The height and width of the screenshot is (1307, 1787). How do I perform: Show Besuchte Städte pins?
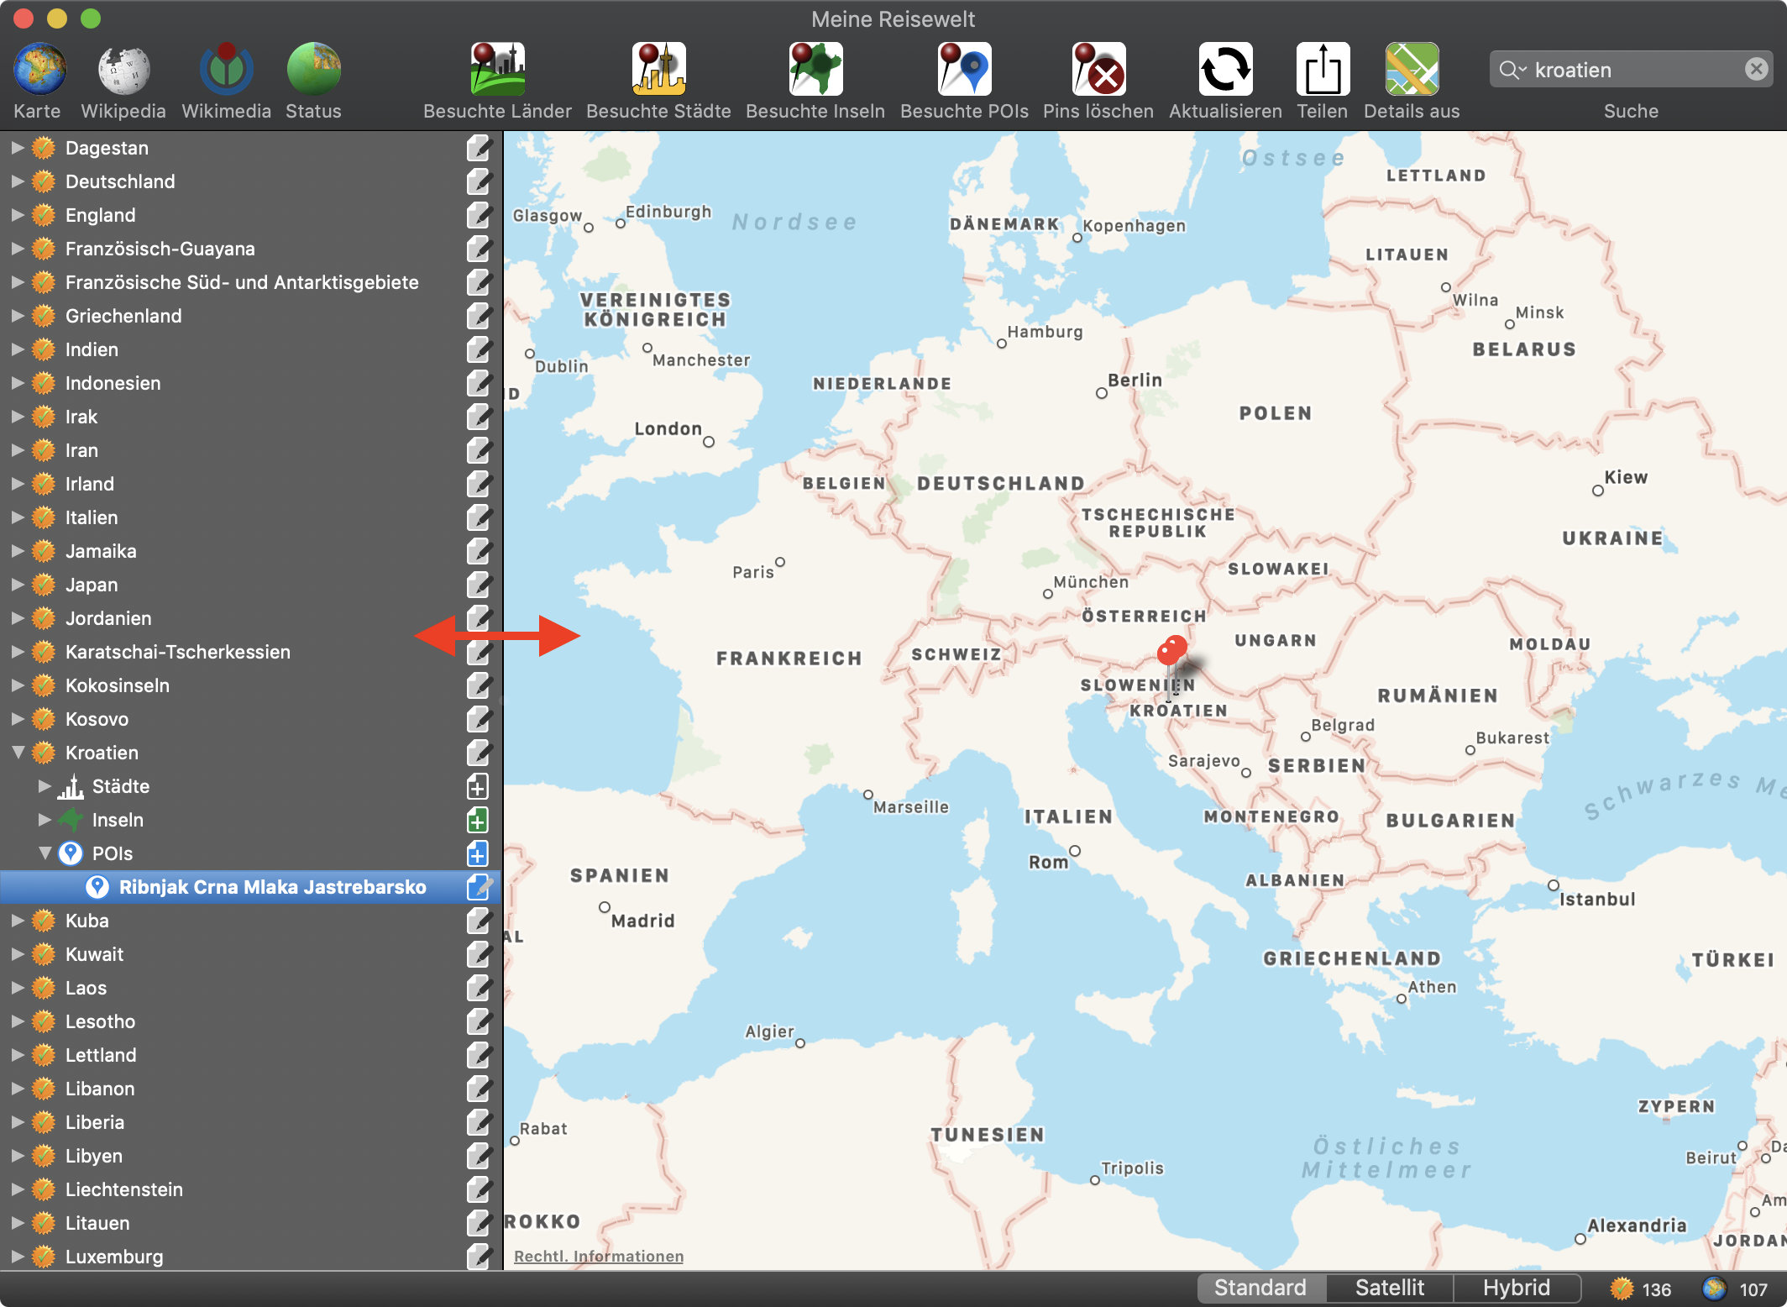click(658, 70)
